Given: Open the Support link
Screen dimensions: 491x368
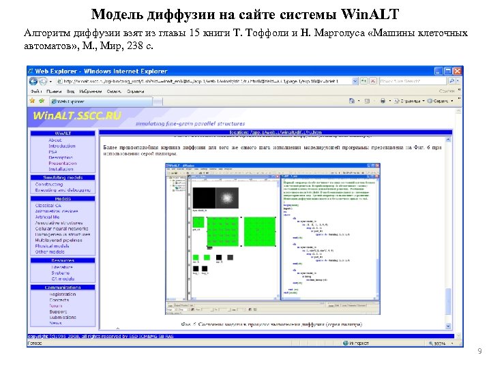Looking at the screenshot, I should point(58,311).
